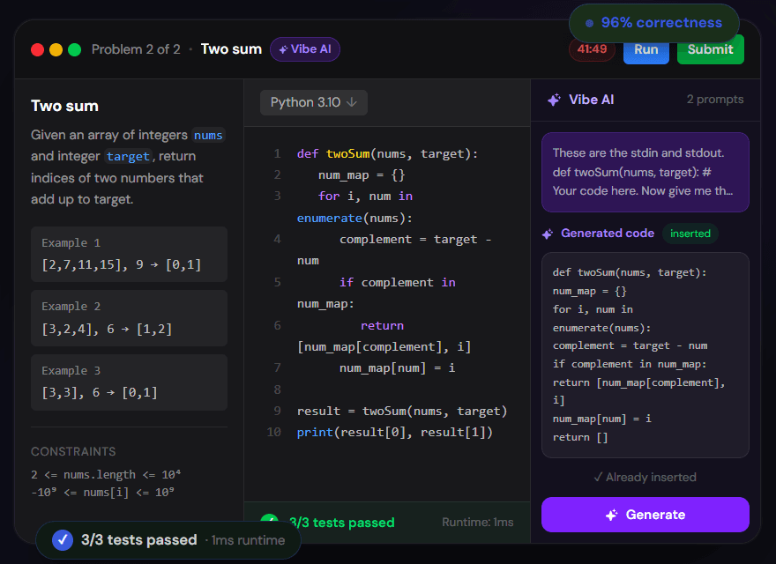
Task: Open the prompt message starting 'These are the stdin'
Action: point(645,172)
